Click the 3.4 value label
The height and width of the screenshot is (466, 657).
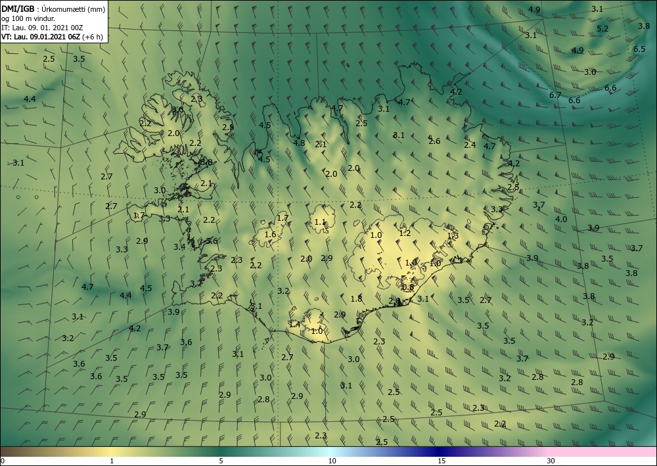pyautogui.click(x=179, y=247)
